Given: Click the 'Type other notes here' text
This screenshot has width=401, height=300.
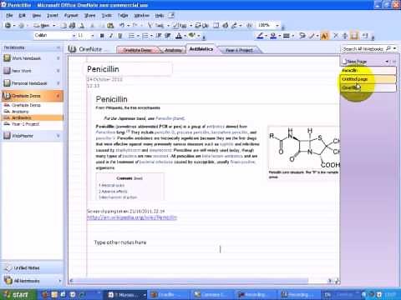Looking at the screenshot, I should point(120,242).
